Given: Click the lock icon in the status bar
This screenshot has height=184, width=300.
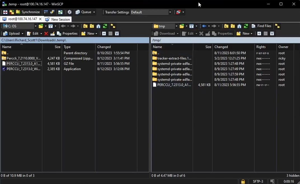Looking at the screenshot, I should pyautogui.click(x=243, y=181).
